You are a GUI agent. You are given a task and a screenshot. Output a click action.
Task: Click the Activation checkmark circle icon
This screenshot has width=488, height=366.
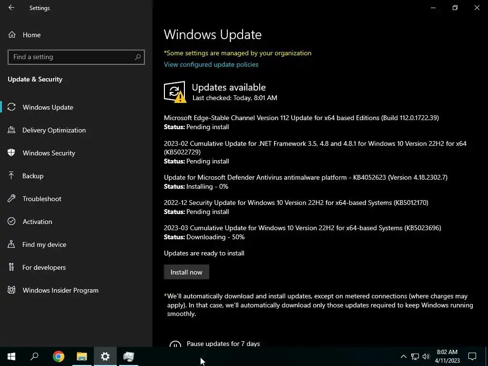click(11, 222)
